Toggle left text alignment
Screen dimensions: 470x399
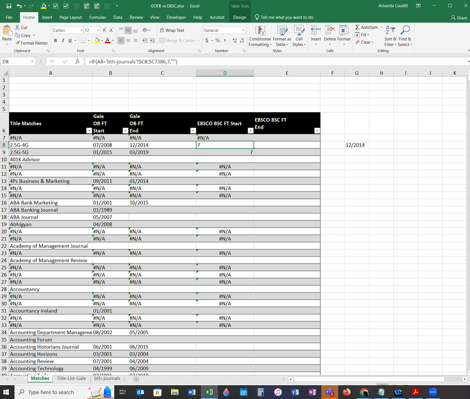[121, 40]
